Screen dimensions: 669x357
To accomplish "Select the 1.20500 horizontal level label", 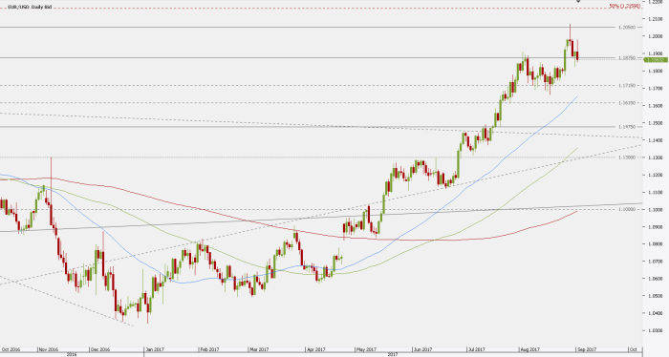I will [627, 28].
